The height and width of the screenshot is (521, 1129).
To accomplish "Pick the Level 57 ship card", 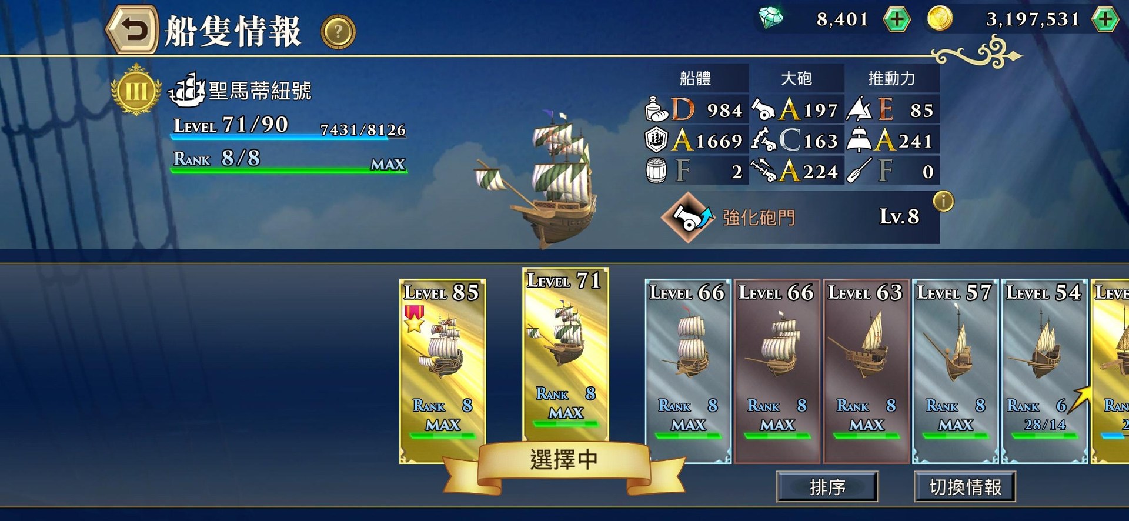I will [956, 371].
